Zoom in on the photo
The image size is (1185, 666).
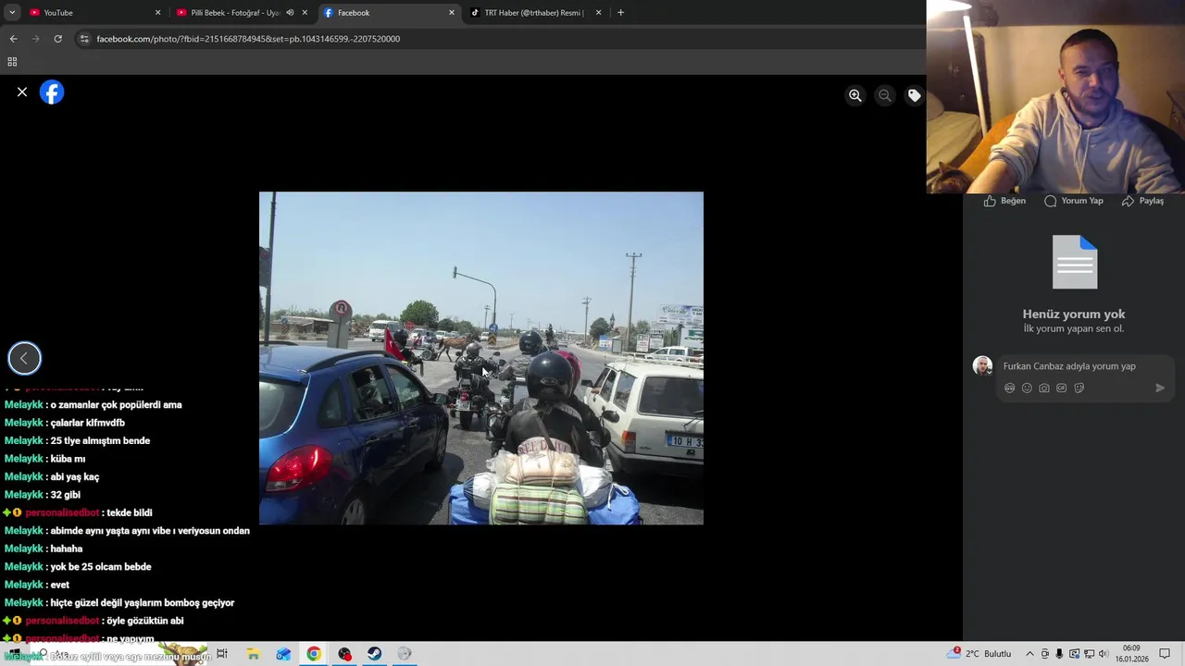pos(855,95)
